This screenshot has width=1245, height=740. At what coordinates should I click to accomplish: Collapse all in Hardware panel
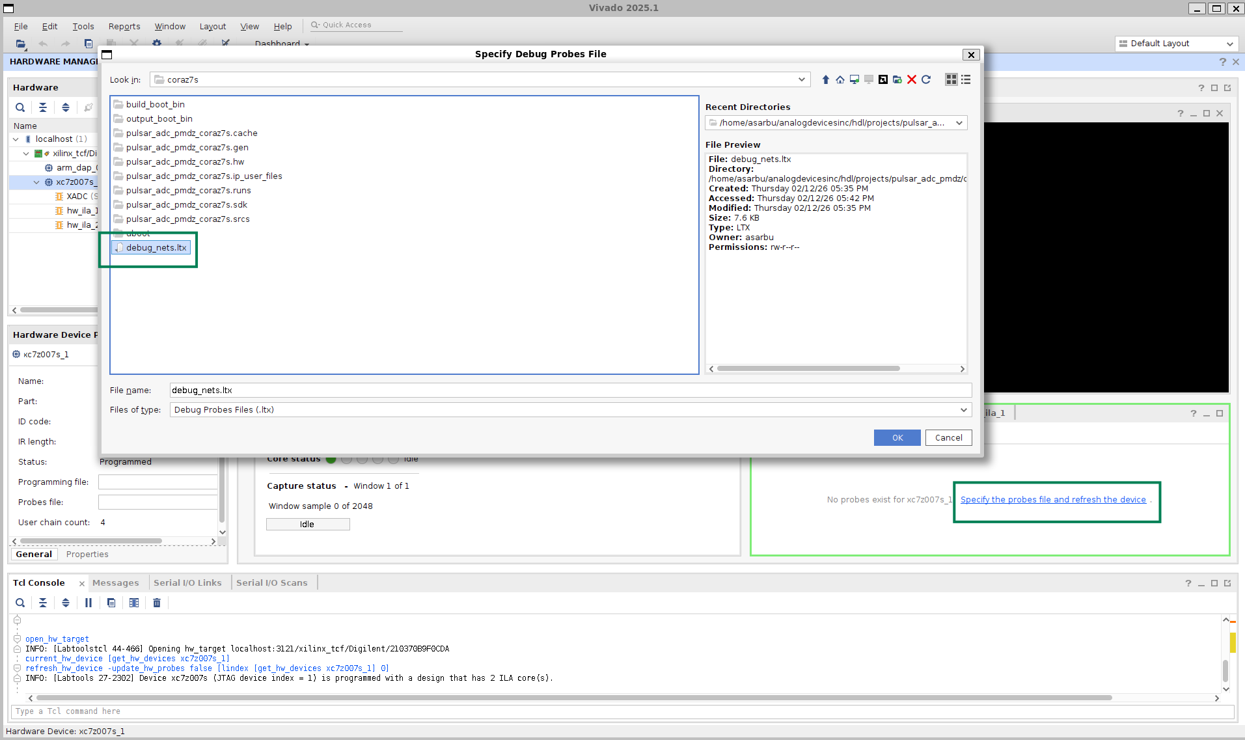(x=43, y=107)
